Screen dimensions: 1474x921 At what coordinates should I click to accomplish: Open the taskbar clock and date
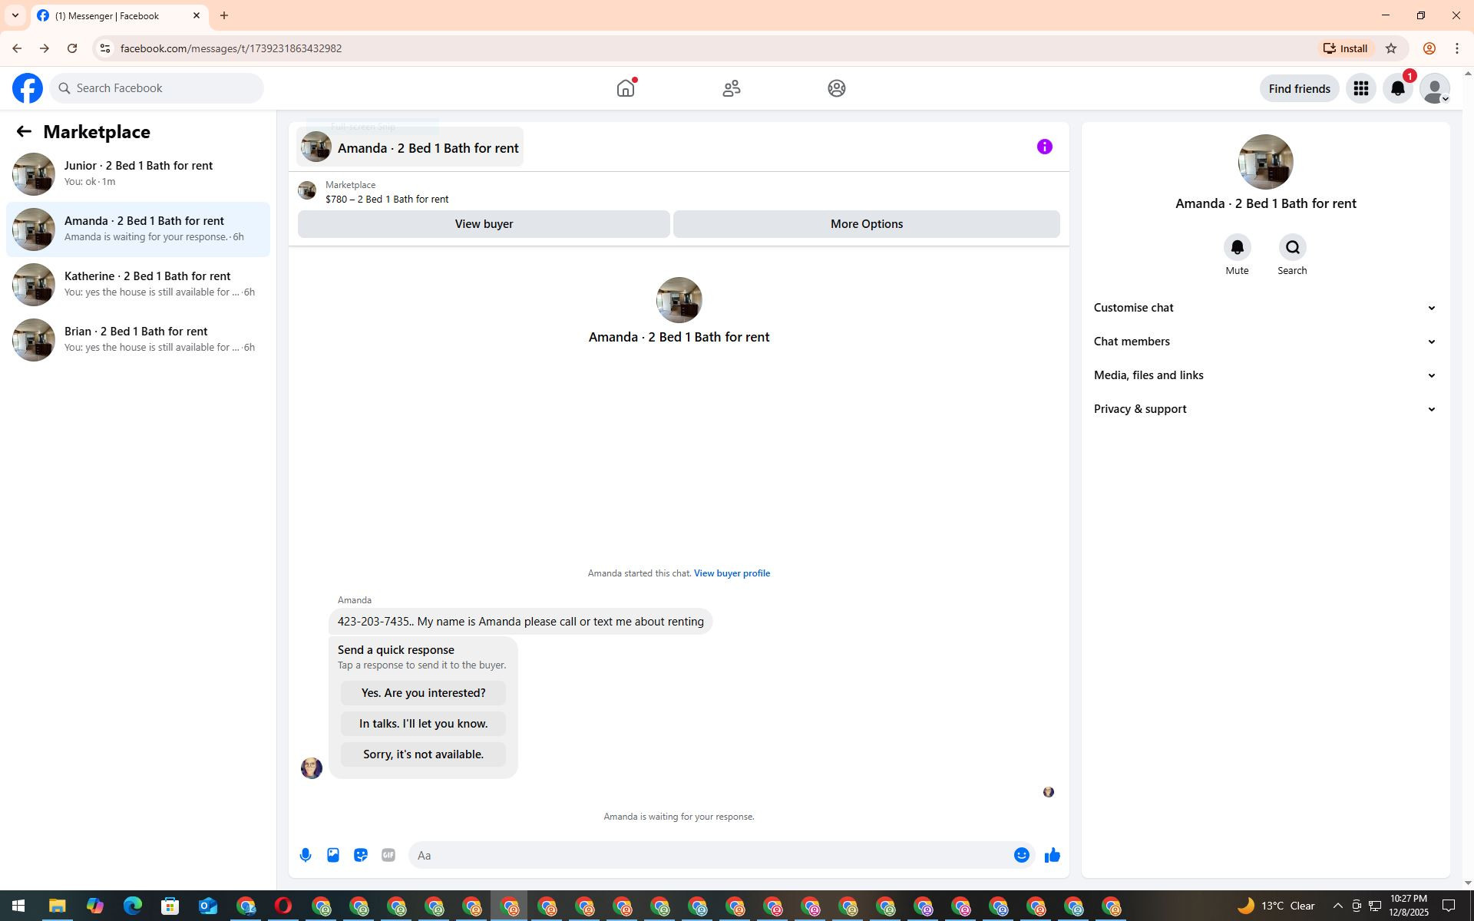pos(1409,906)
